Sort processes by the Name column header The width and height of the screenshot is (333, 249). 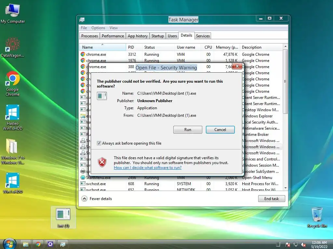(x=102, y=47)
